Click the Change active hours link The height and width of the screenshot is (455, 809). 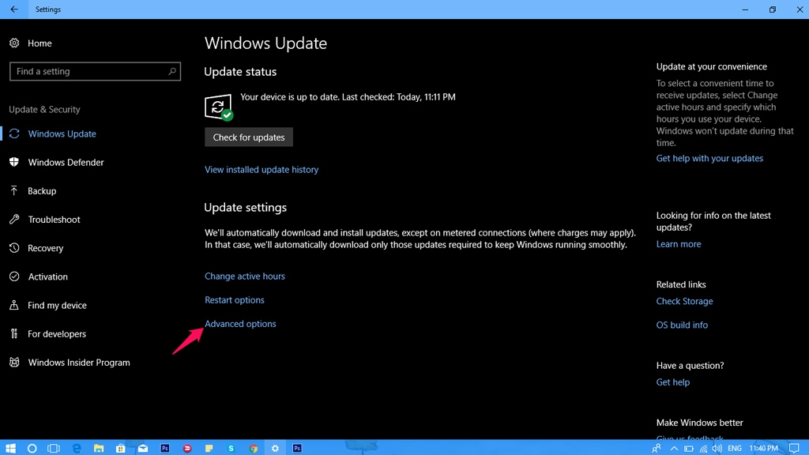[x=245, y=276]
